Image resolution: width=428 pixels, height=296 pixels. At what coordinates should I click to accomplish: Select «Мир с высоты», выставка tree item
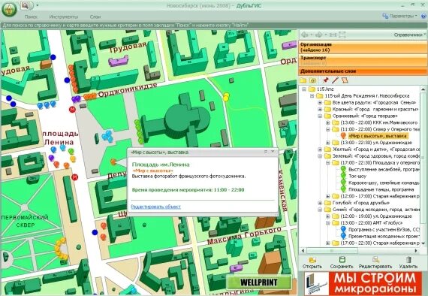tap(378, 136)
